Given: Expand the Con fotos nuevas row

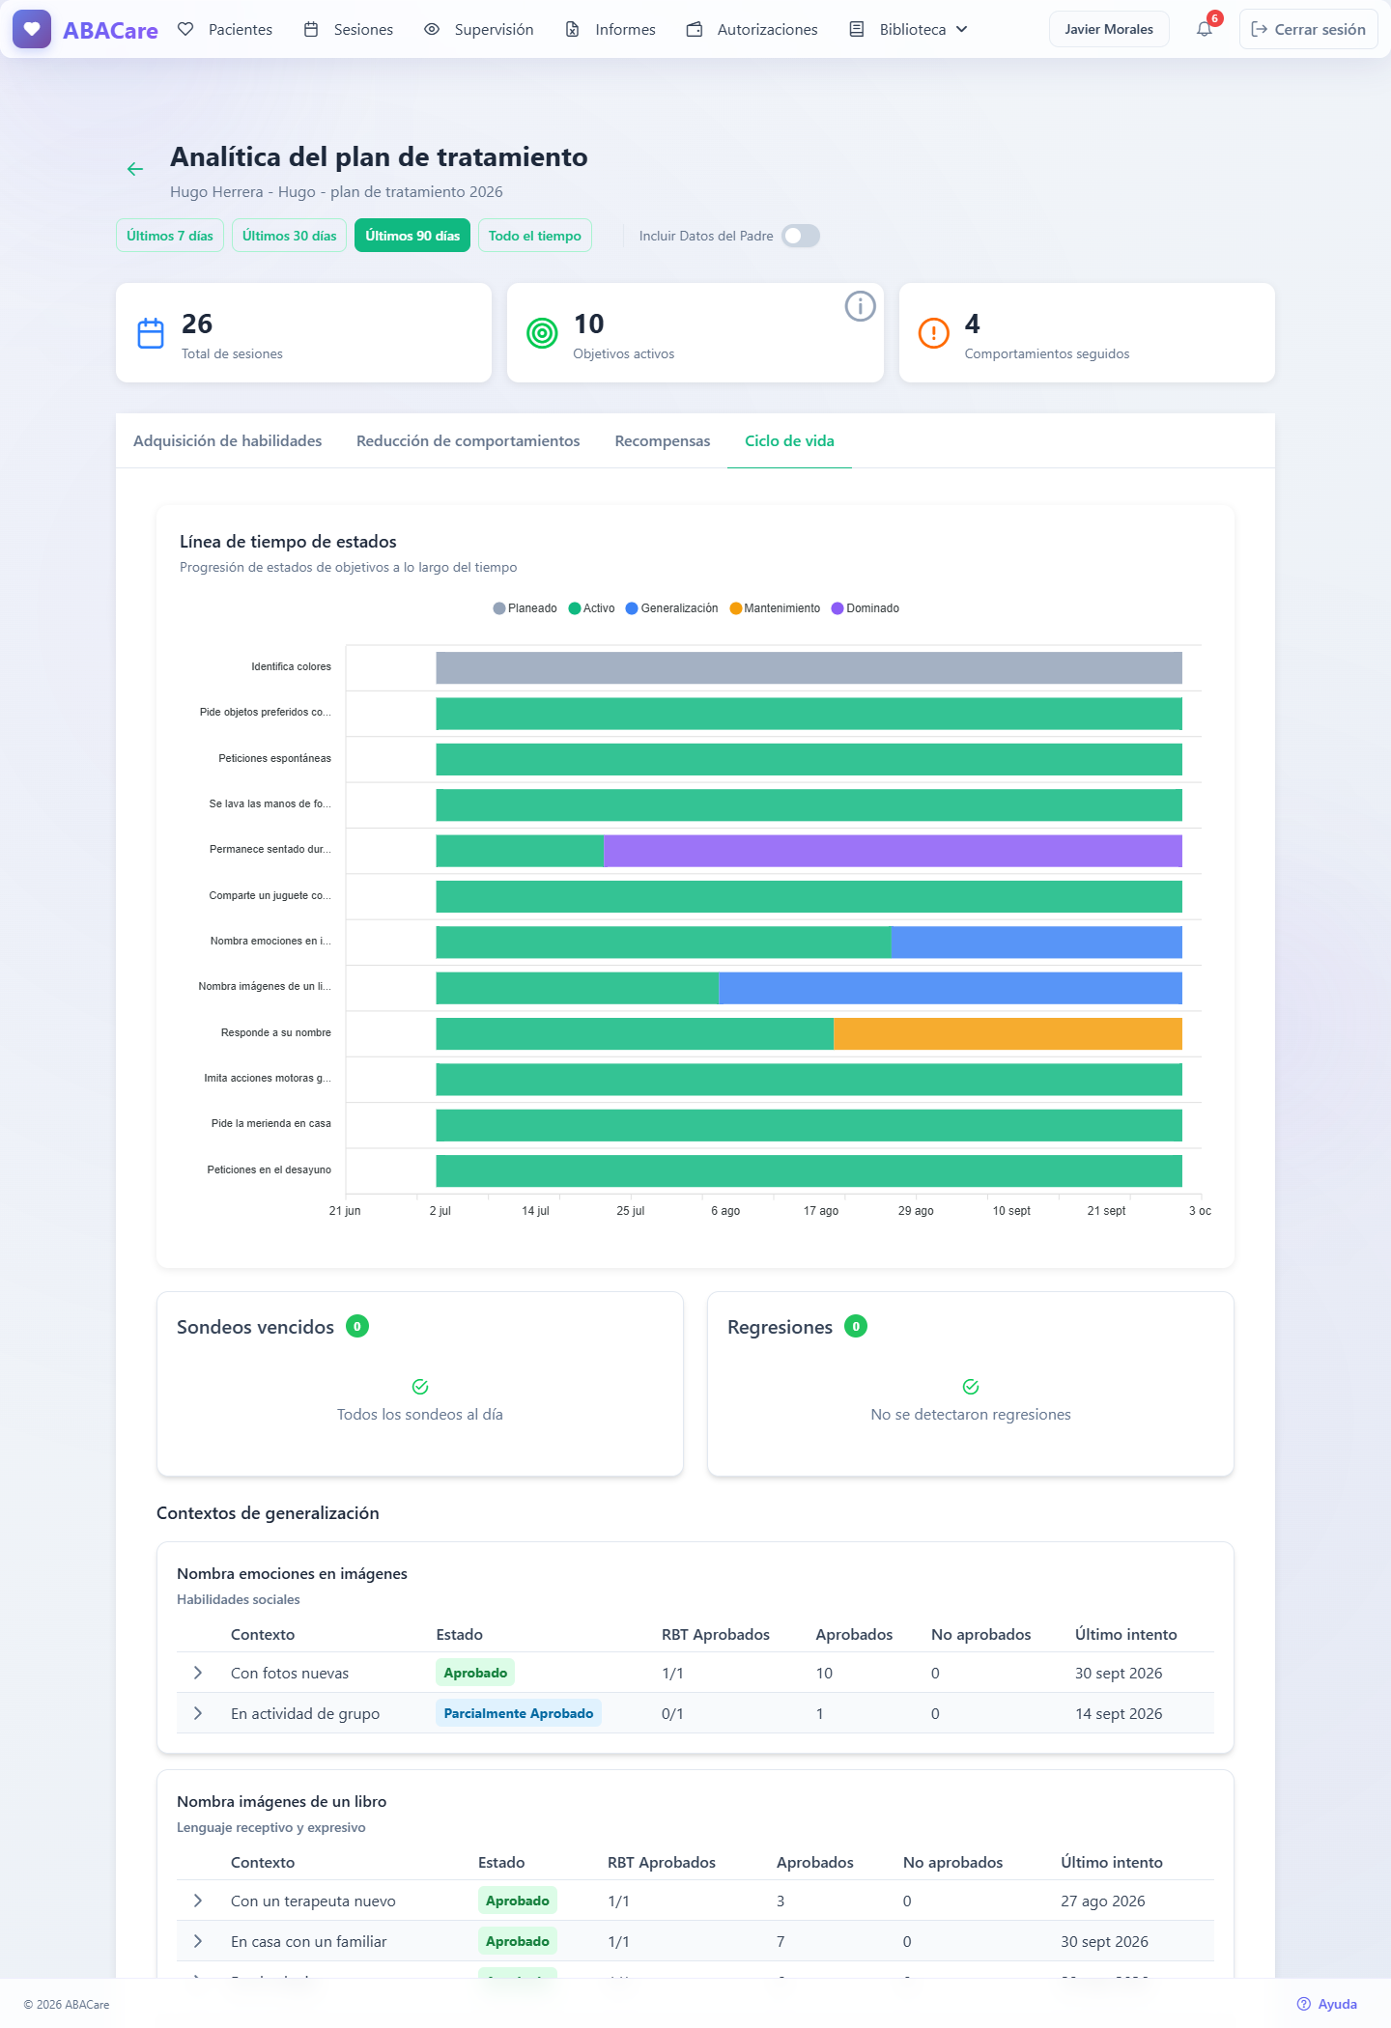Looking at the screenshot, I should point(198,1673).
